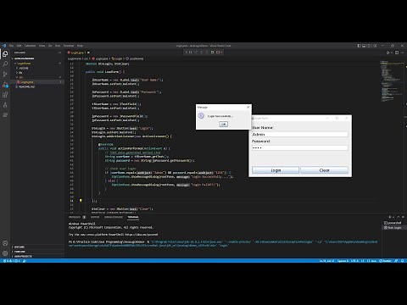Open the Source Control view
The height and width of the screenshot is (305, 407).
[5, 75]
